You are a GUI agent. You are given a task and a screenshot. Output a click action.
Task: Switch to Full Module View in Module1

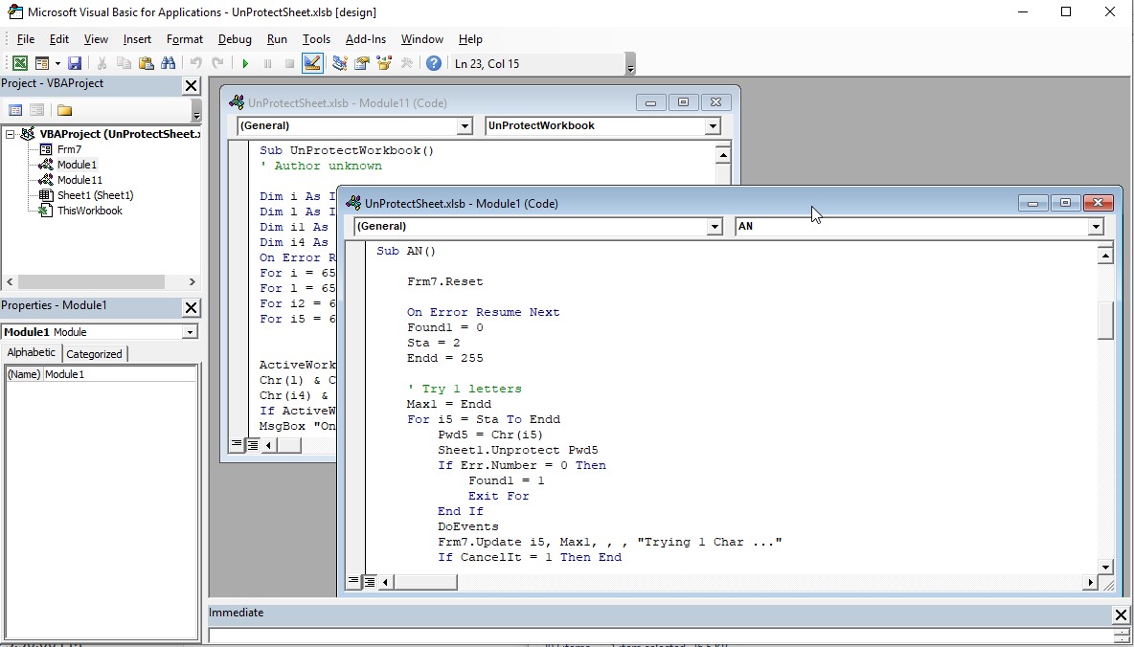point(370,582)
